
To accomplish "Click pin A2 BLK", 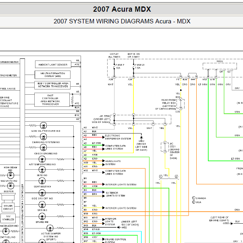I will point(90,131).
